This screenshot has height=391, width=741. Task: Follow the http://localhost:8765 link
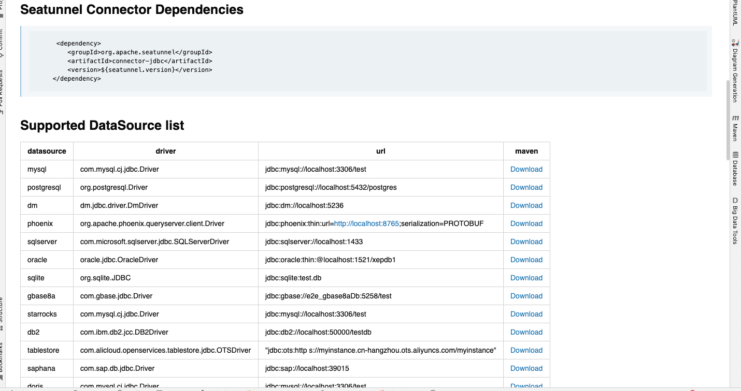pyautogui.click(x=366, y=223)
